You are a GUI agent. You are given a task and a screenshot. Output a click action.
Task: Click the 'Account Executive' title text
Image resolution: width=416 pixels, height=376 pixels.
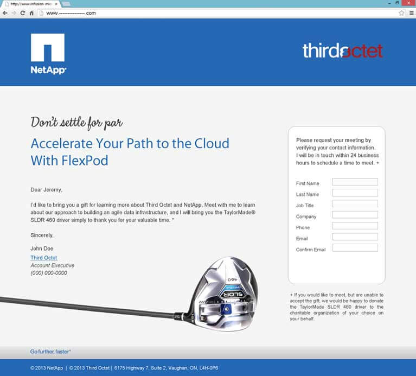coord(52,265)
